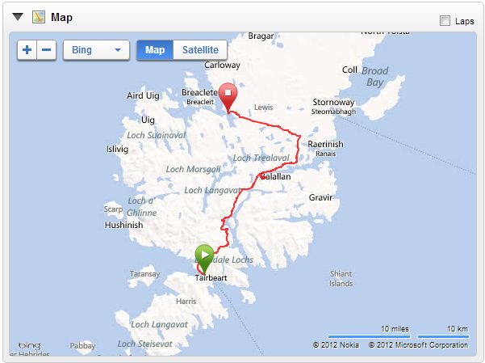
Task: Click the red stop end marker pin
Action: (x=228, y=98)
